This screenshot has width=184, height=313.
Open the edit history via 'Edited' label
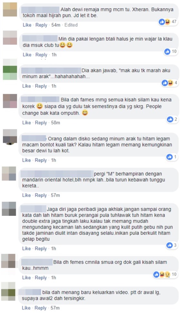71,25
